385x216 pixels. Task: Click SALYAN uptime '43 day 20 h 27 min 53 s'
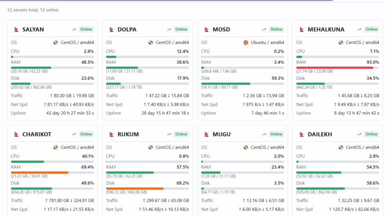(x=70, y=113)
